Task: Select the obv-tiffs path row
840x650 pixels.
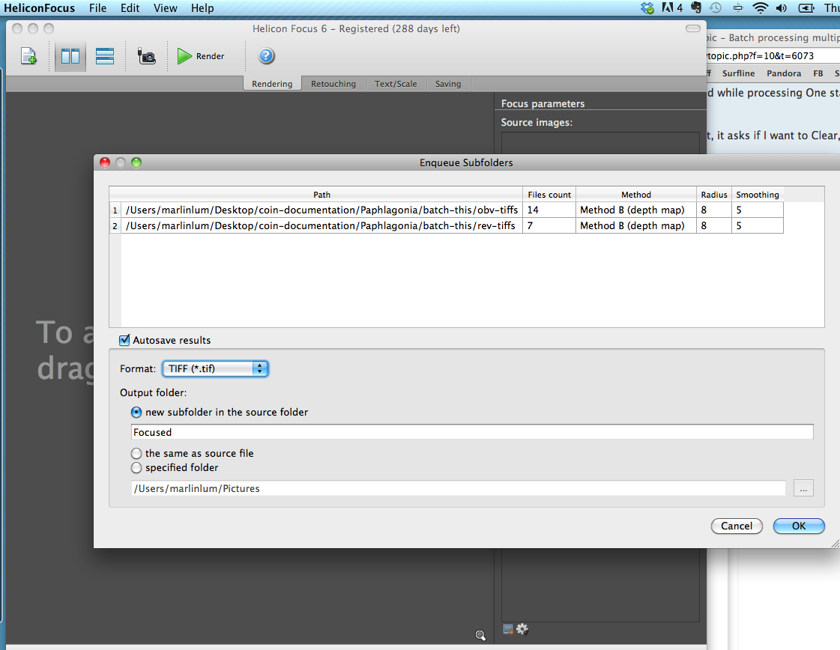Action: coord(321,210)
